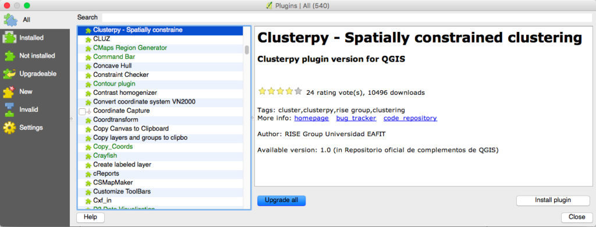This screenshot has height=227, width=596.
Task: Close the Plugins dialog with Close button
Action: 577,218
